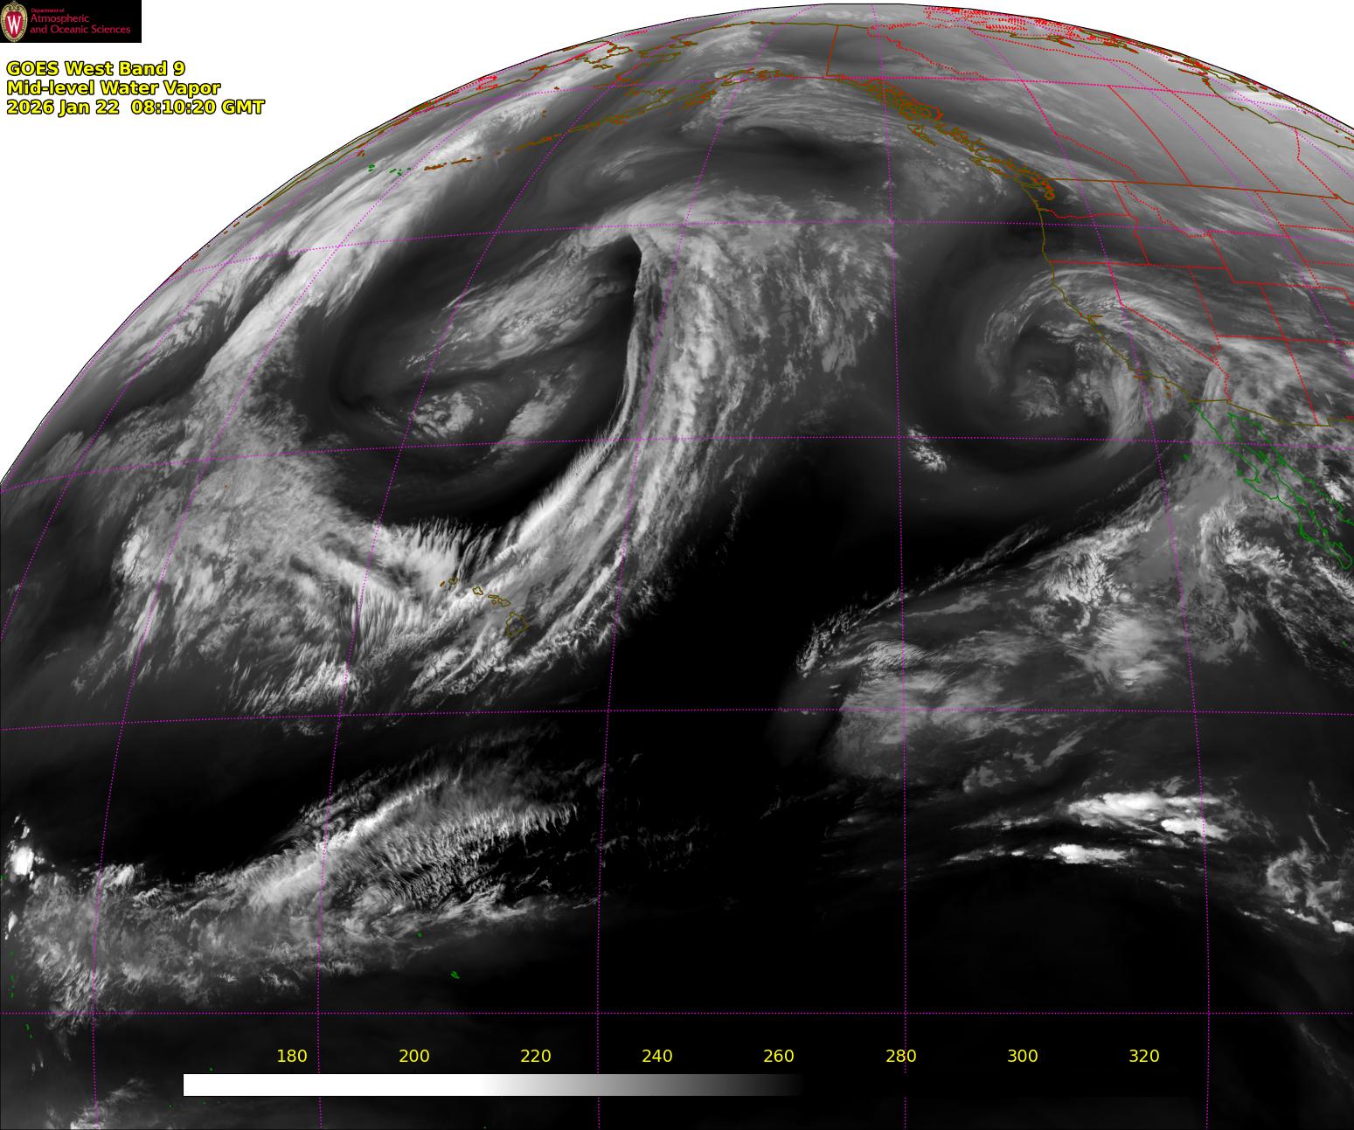Click the 240 color scale label
Image resolution: width=1354 pixels, height=1130 pixels.
[656, 1056]
